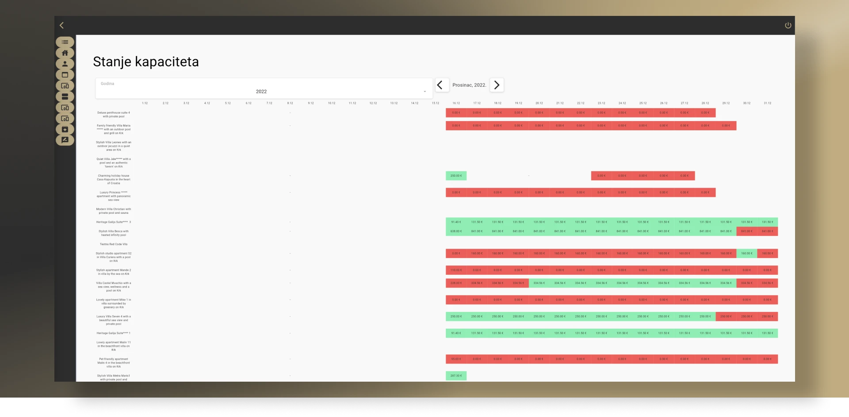Open devices icon just above the archive icon
This screenshot has width=849, height=417.
[65, 118]
